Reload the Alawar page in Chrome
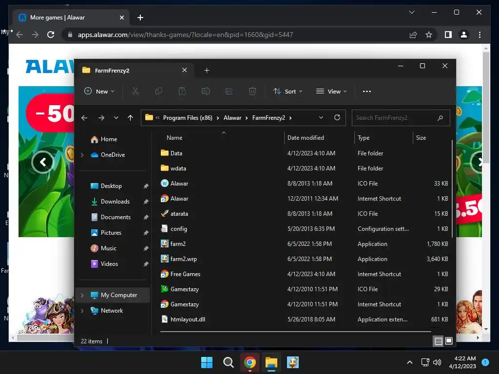The image size is (499, 374). [51, 35]
